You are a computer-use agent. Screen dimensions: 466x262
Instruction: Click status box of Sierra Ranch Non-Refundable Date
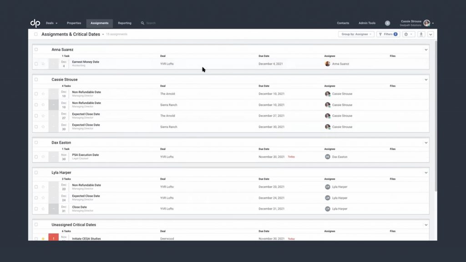coord(54,105)
